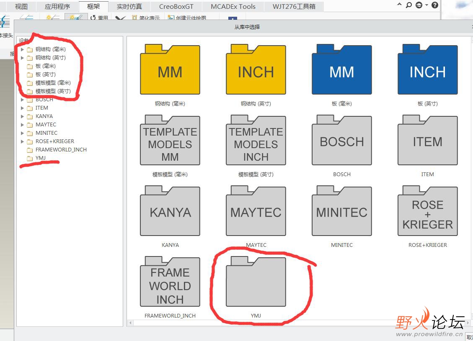Open the yellow INCH steel structure folder thumbnail
Image resolution: width=473 pixels, height=341 pixels.
[256, 69]
